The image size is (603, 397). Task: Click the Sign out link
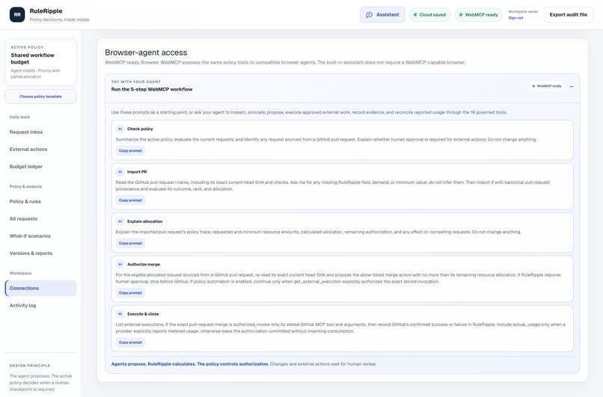515,18
